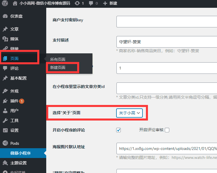Click the dashboard 仪表盘 icon
The height and width of the screenshot is (173, 217).
5,16
